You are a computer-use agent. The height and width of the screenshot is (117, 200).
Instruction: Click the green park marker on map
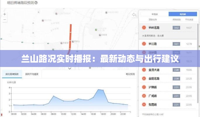96,30
